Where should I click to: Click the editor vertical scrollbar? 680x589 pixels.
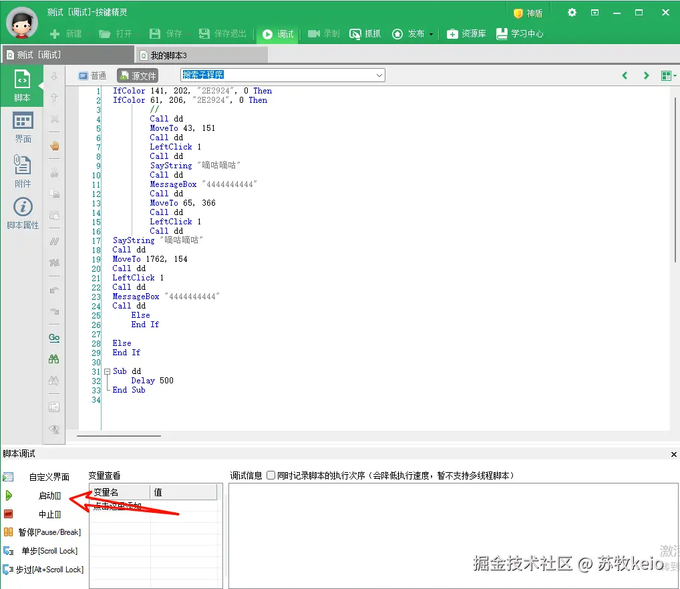tap(675, 180)
